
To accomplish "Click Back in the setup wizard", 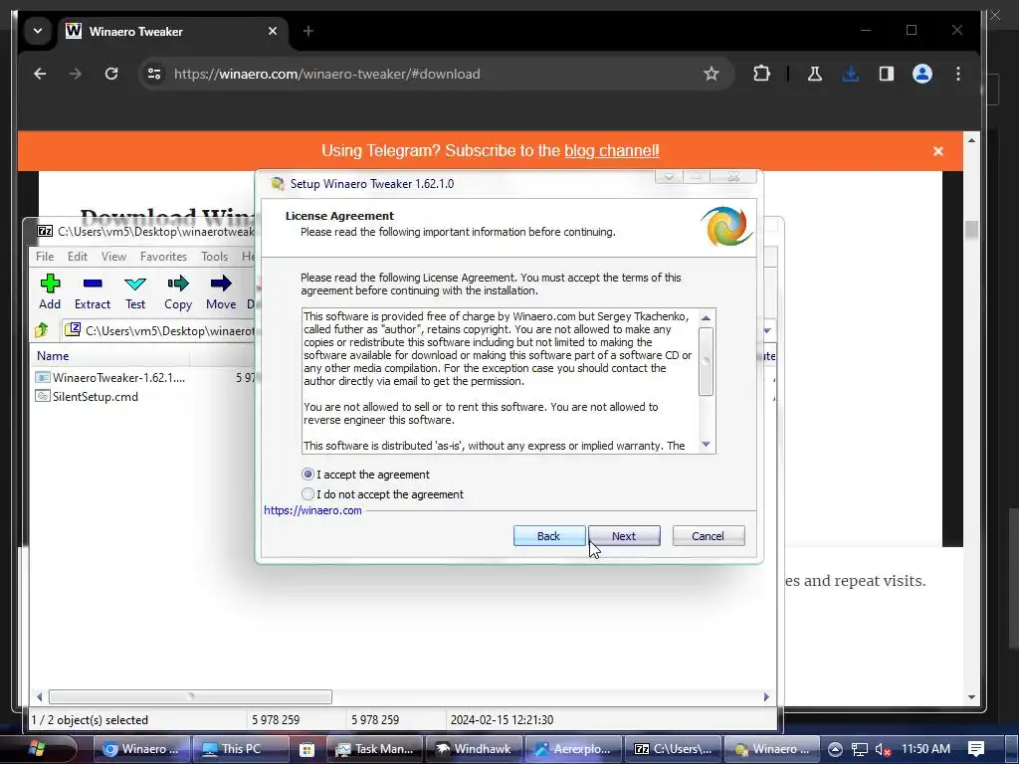I will (x=549, y=536).
